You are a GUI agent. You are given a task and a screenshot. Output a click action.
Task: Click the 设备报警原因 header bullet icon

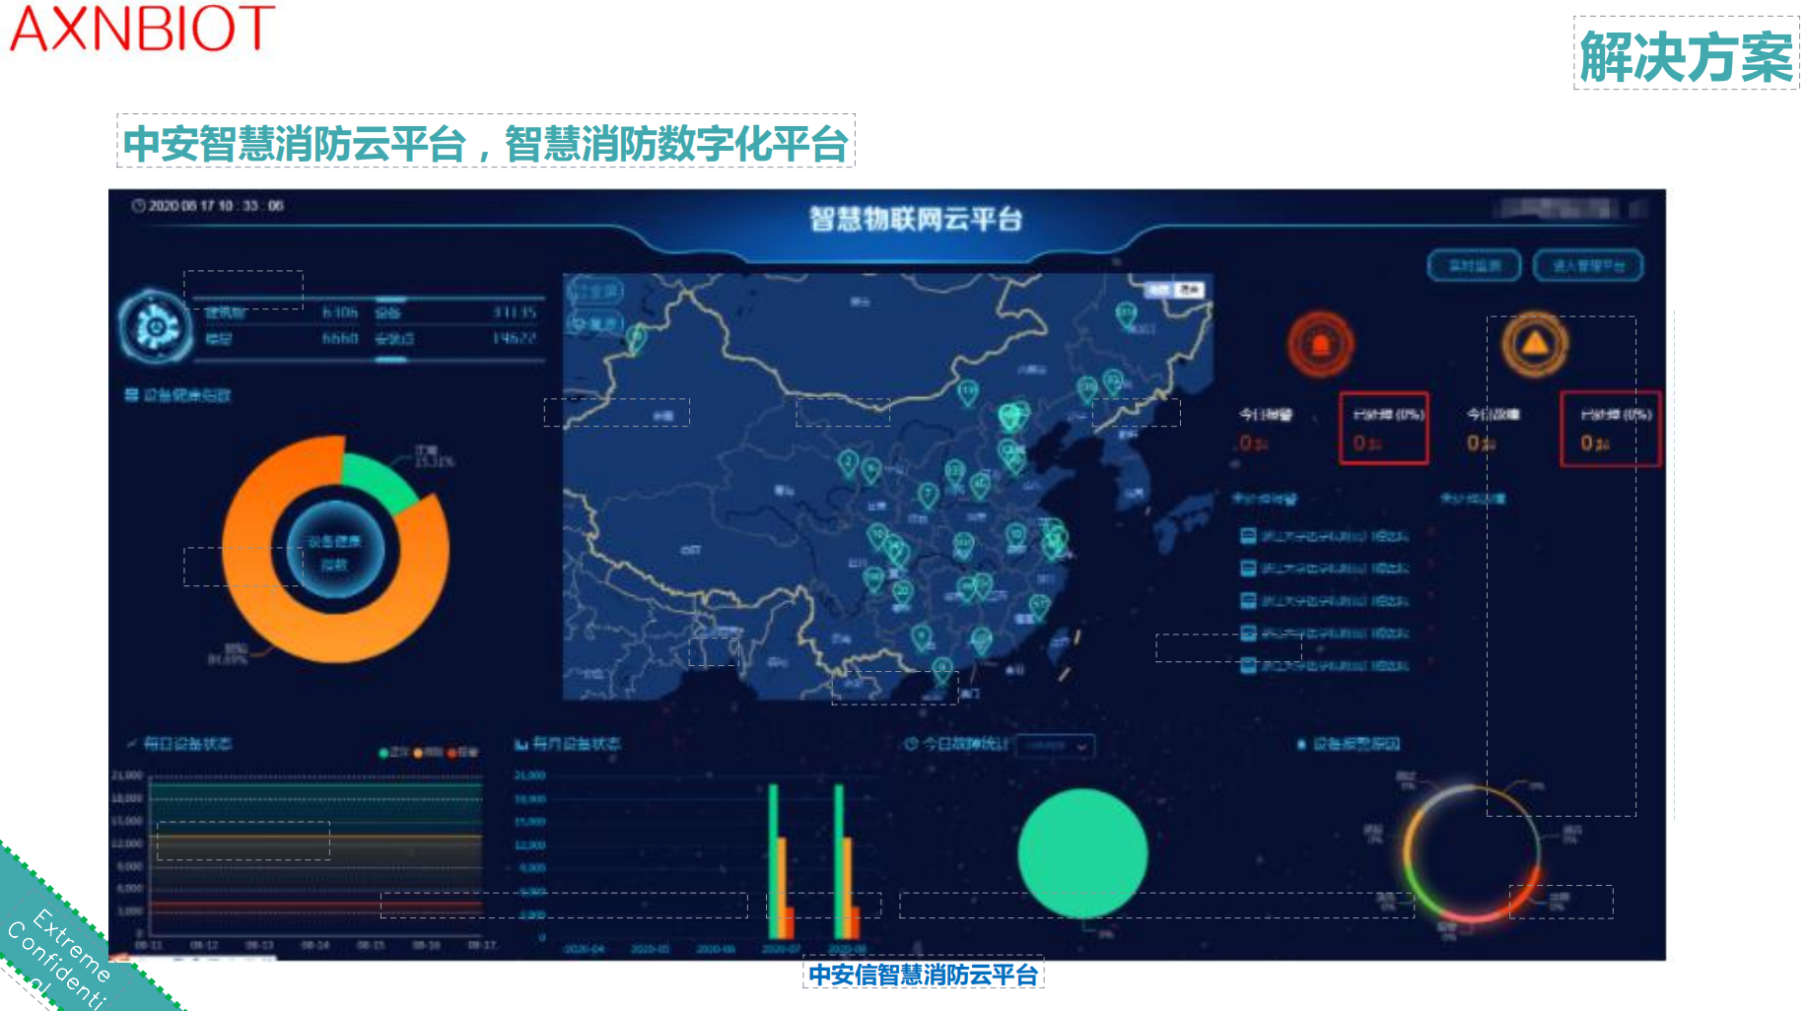1302,744
